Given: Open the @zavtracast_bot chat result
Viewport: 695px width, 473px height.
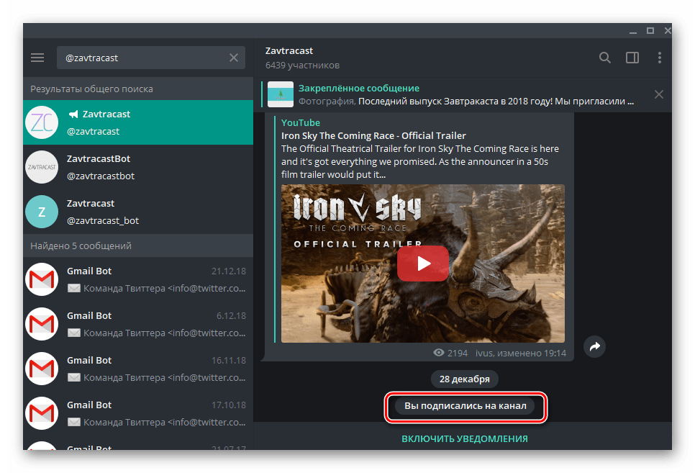Looking at the screenshot, I should 138,212.
